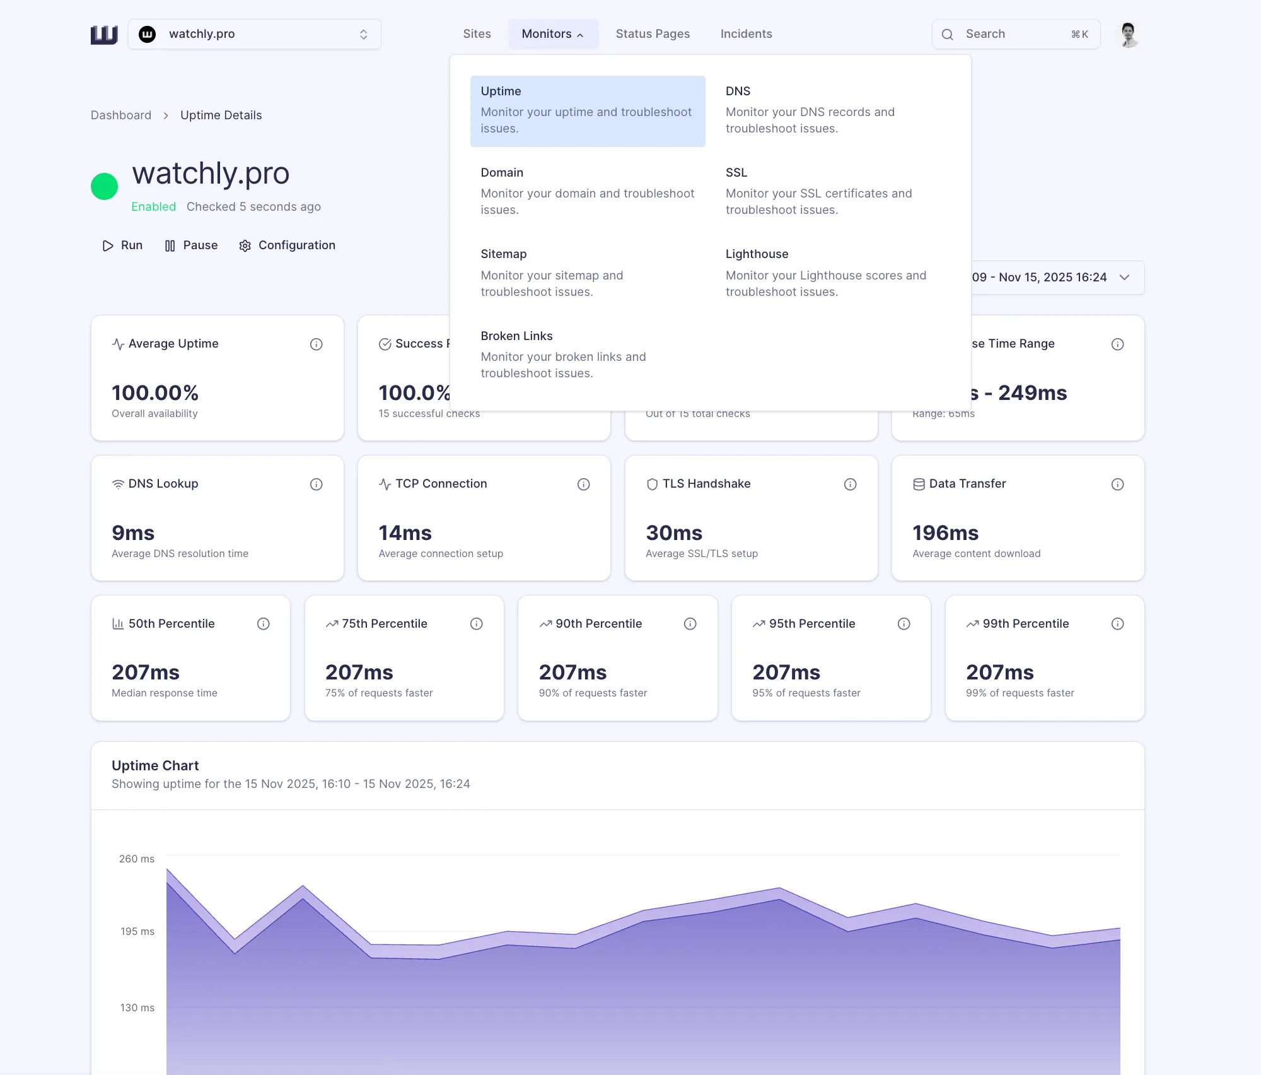Image resolution: width=1261 pixels, height=1075 pixels.
Task: Open DNS Lookup info icon
Action: 317,484
